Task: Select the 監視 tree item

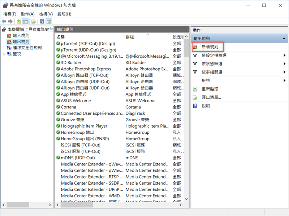Action: 17,54
